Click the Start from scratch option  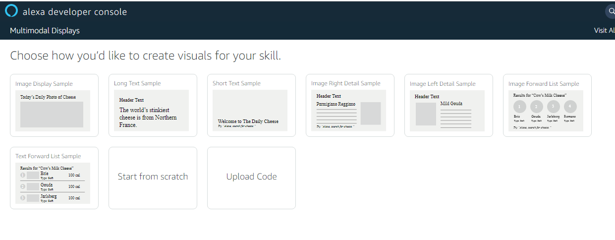(x=153, y=177)
